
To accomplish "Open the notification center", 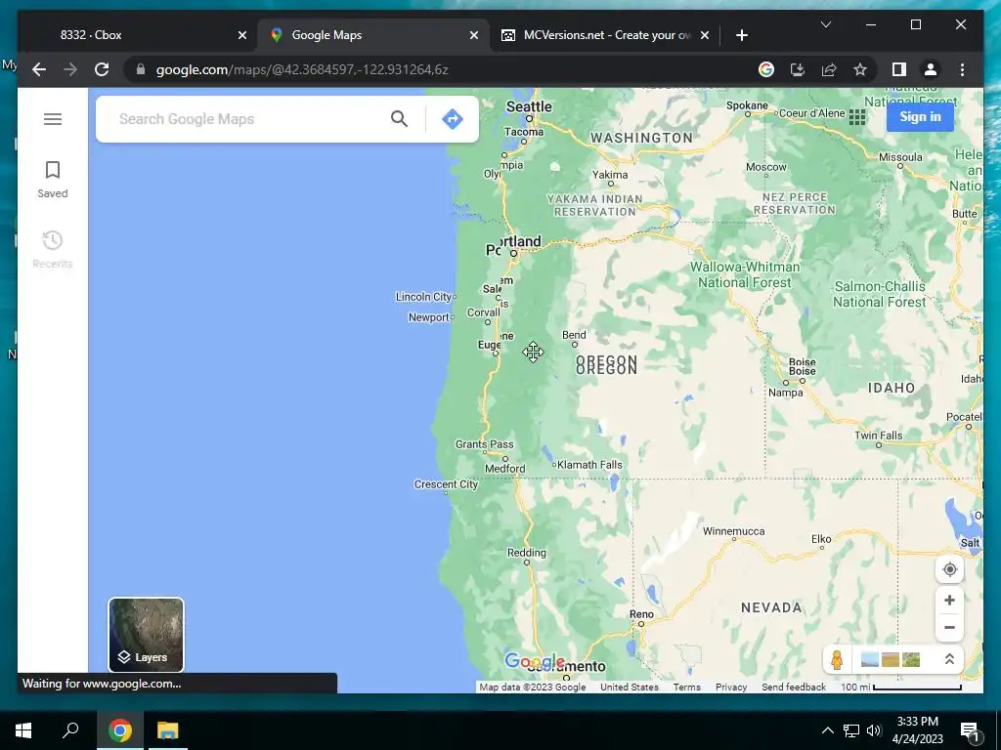I will [970, 731].
